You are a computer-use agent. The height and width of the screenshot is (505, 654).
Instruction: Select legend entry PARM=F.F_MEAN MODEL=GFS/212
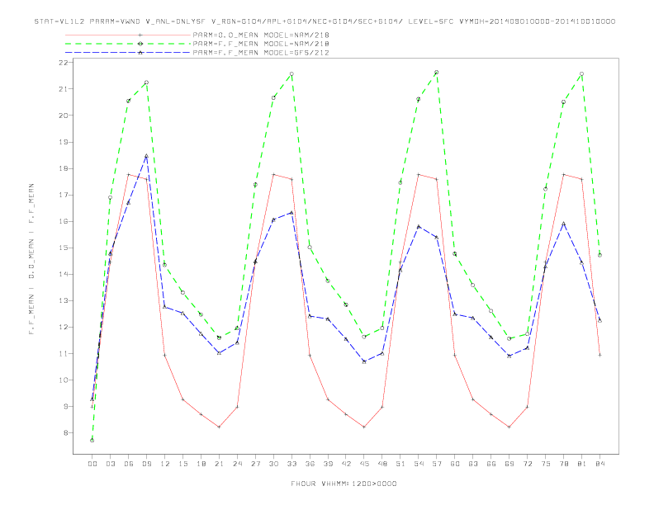click(x=261, y=53)
